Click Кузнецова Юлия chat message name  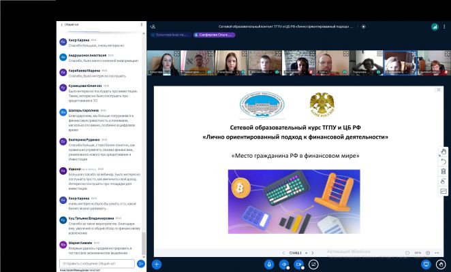[85, 86]
